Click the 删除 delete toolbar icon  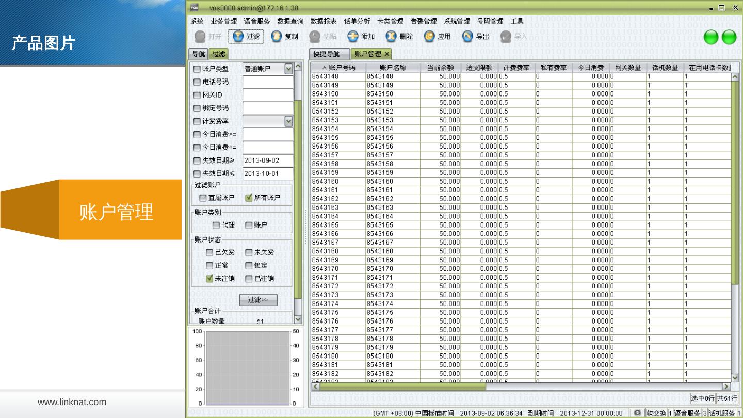coord(391,37)
